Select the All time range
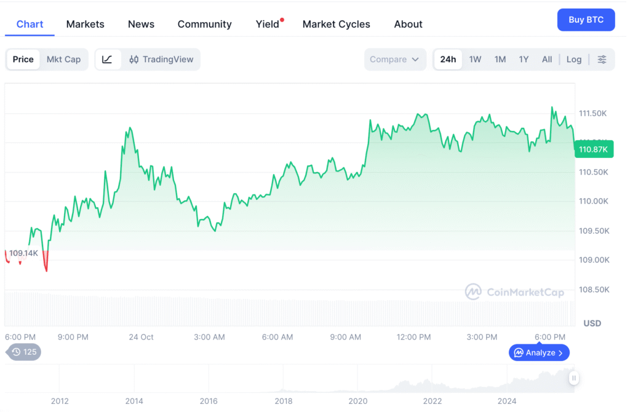This screenshot has height=412, width=630. 546,60
